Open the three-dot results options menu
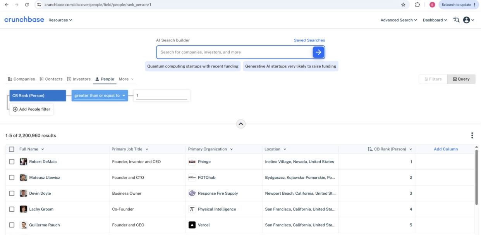The height and width of the screenshot is (235, 481). point(472,135)
